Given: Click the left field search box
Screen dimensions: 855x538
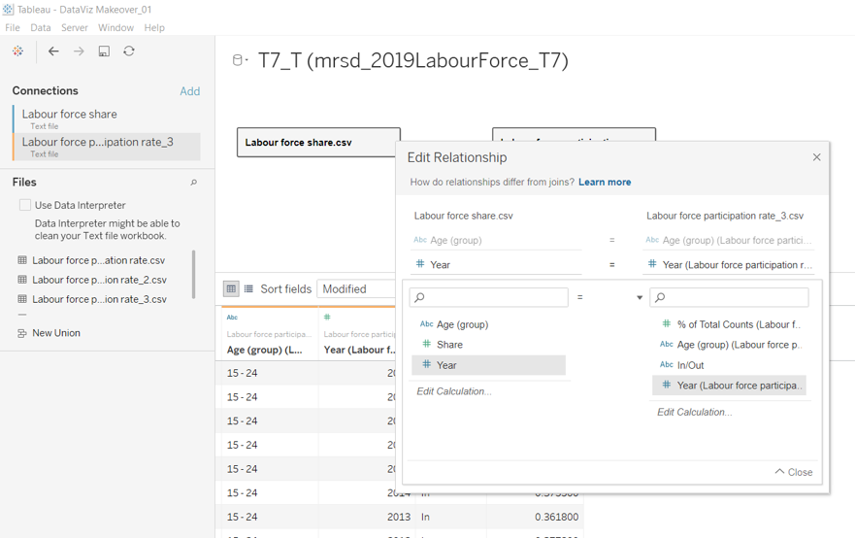Looking at the screenshot, I should pos(488,297).
